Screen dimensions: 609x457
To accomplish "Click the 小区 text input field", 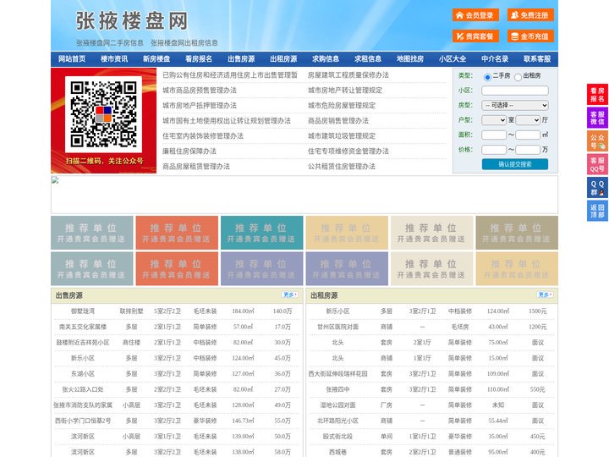I will (x=515, y=91).
